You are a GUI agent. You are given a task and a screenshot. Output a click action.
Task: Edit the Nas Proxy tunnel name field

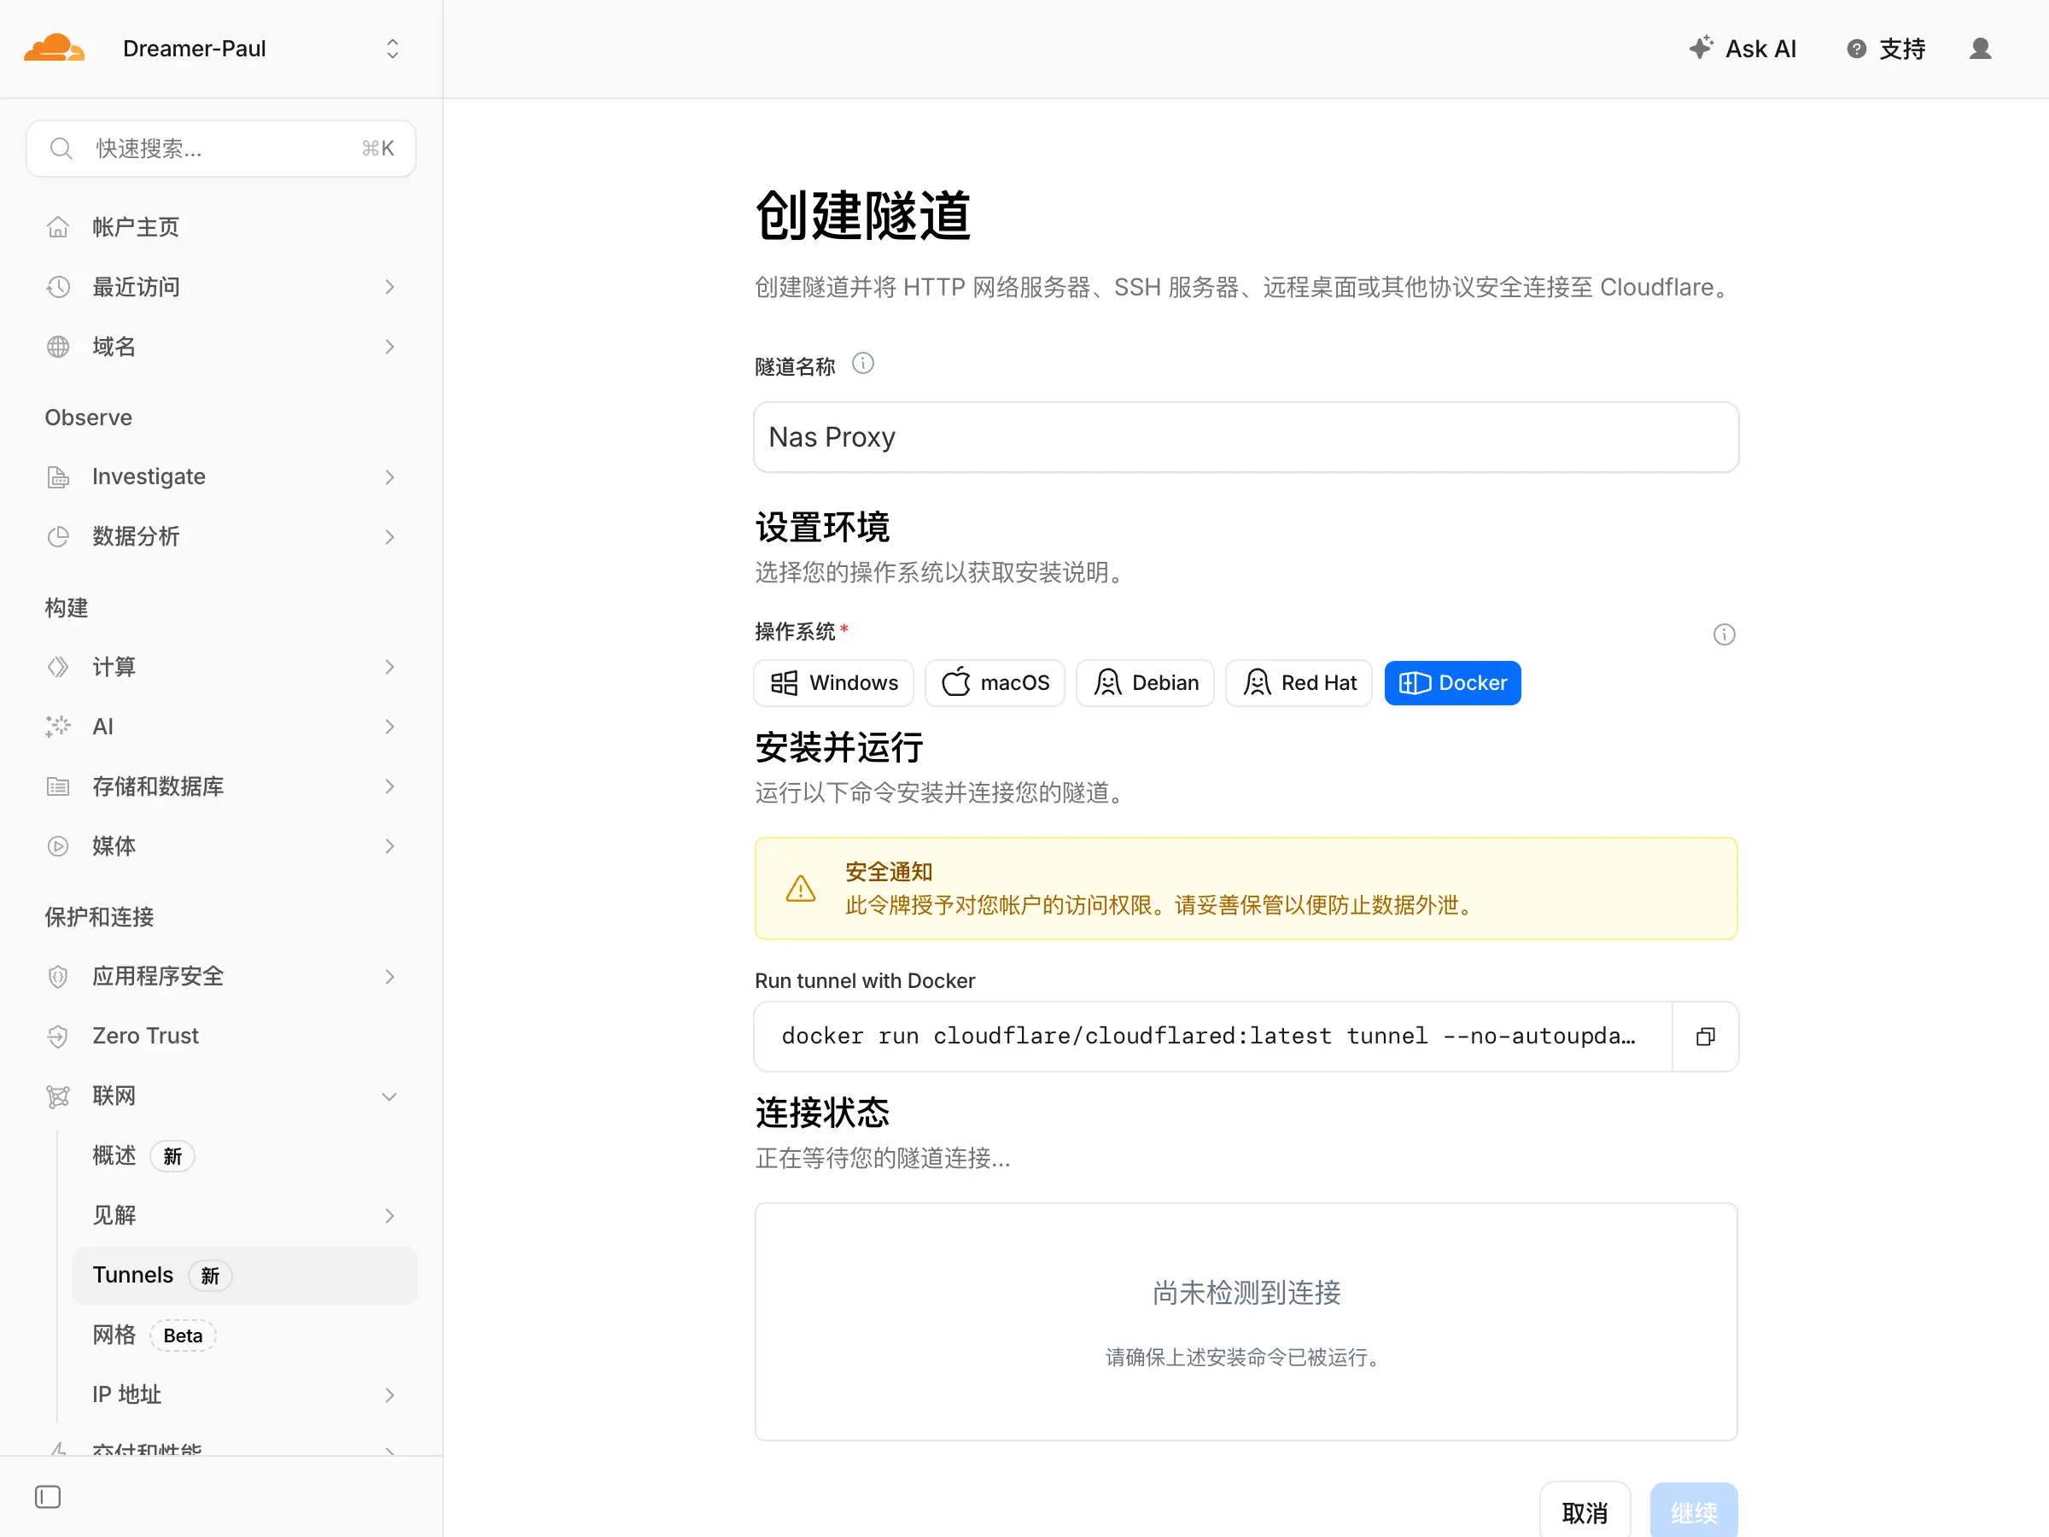pyautogui.click(x=1246, y=437)
